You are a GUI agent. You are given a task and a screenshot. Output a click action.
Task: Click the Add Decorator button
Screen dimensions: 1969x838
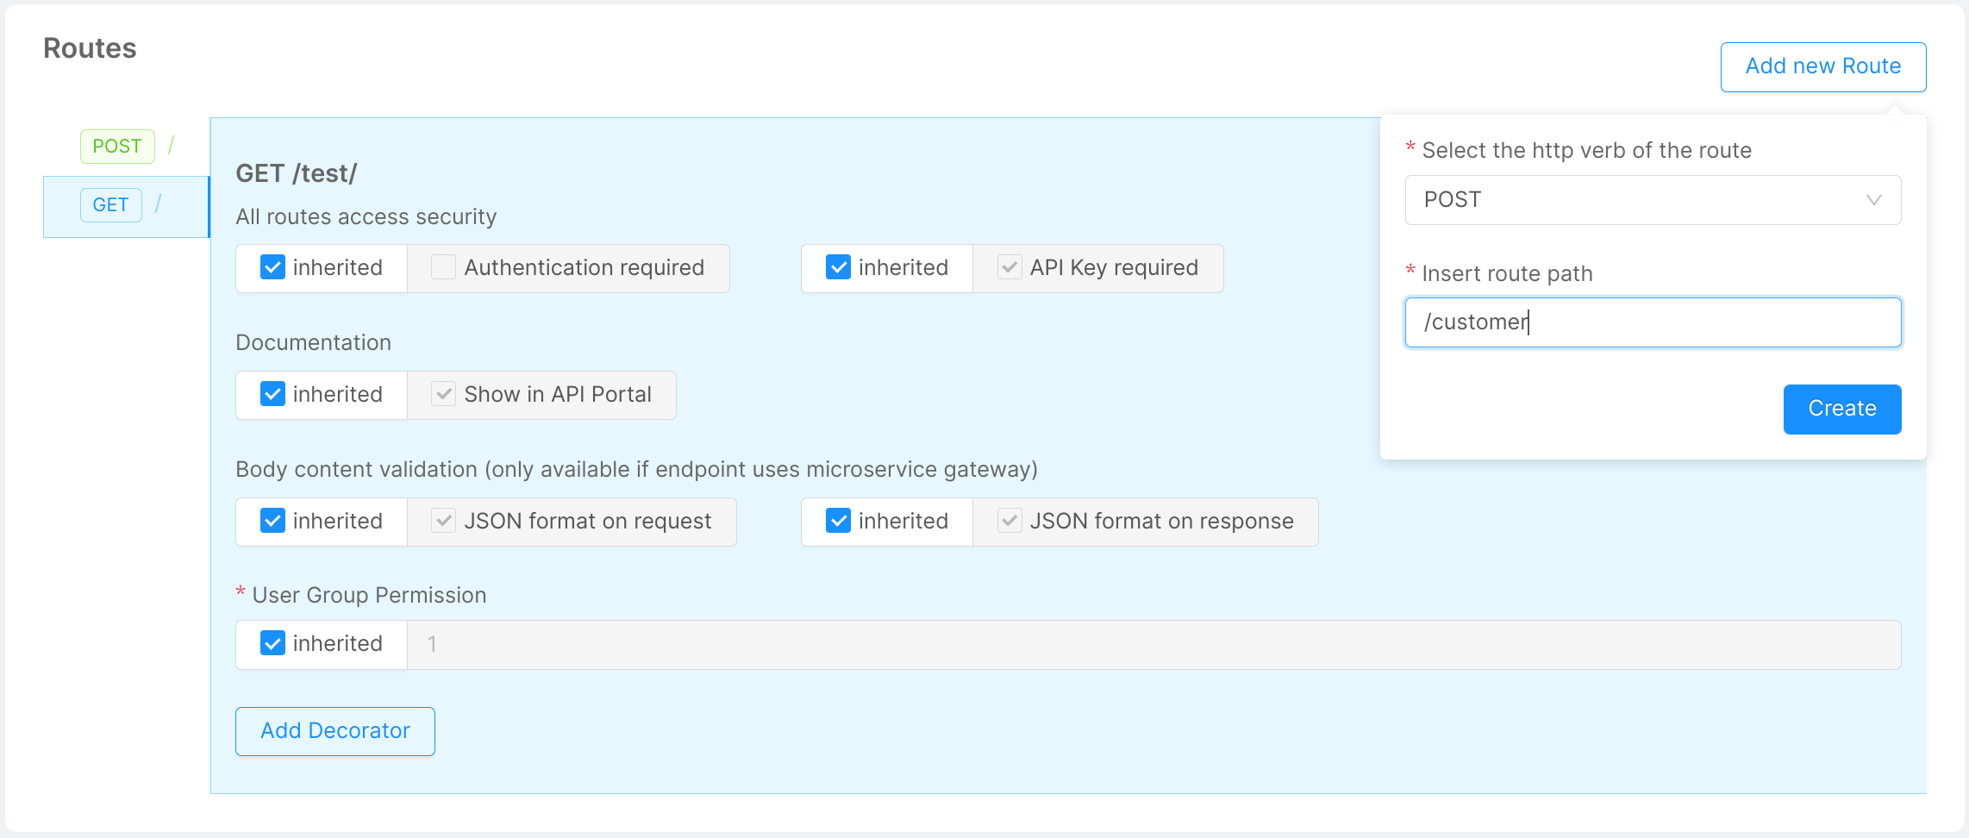point(334,731)
